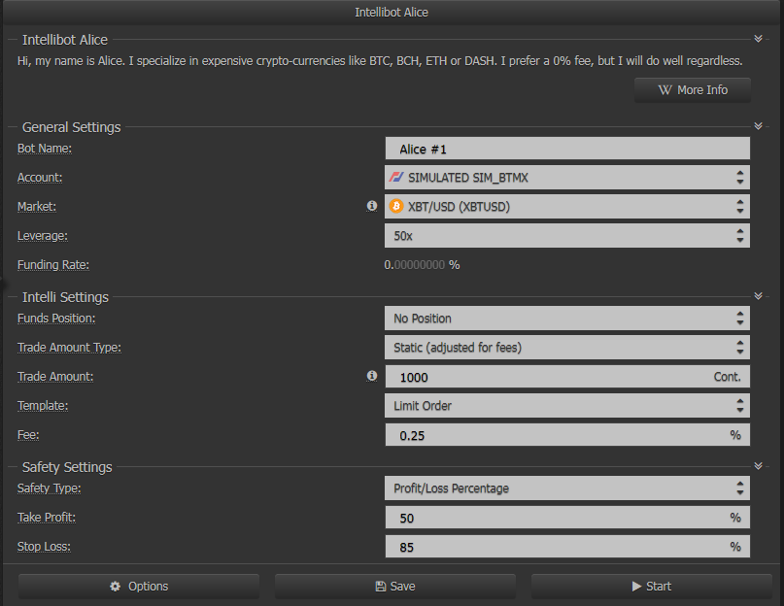Open Options with the gear icon
The image size is (784, 606).
click(139, 586)
